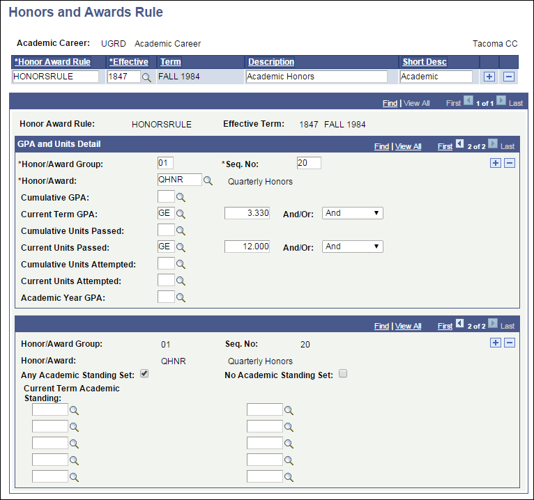Open And/Or dropdown for Current Units Passed
This screenshot has height=500, width=534.
point(353,247)
